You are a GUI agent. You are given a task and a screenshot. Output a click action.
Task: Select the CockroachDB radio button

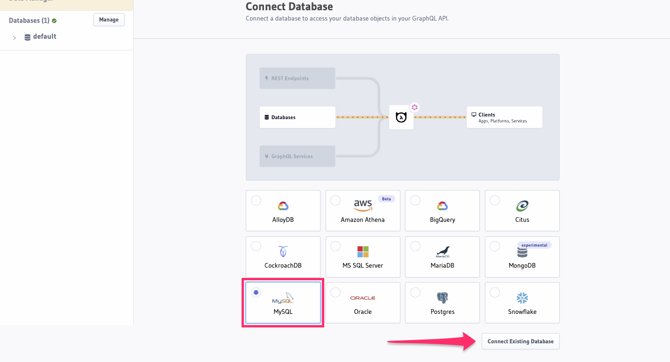(256, 246)
